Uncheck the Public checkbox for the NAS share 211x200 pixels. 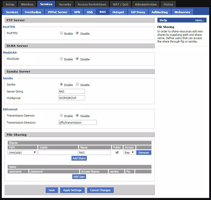117,152
